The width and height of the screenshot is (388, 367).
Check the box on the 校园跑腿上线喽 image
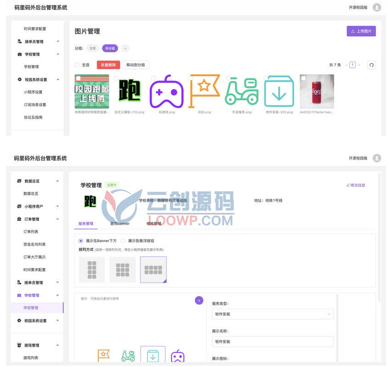coord(78,78)
